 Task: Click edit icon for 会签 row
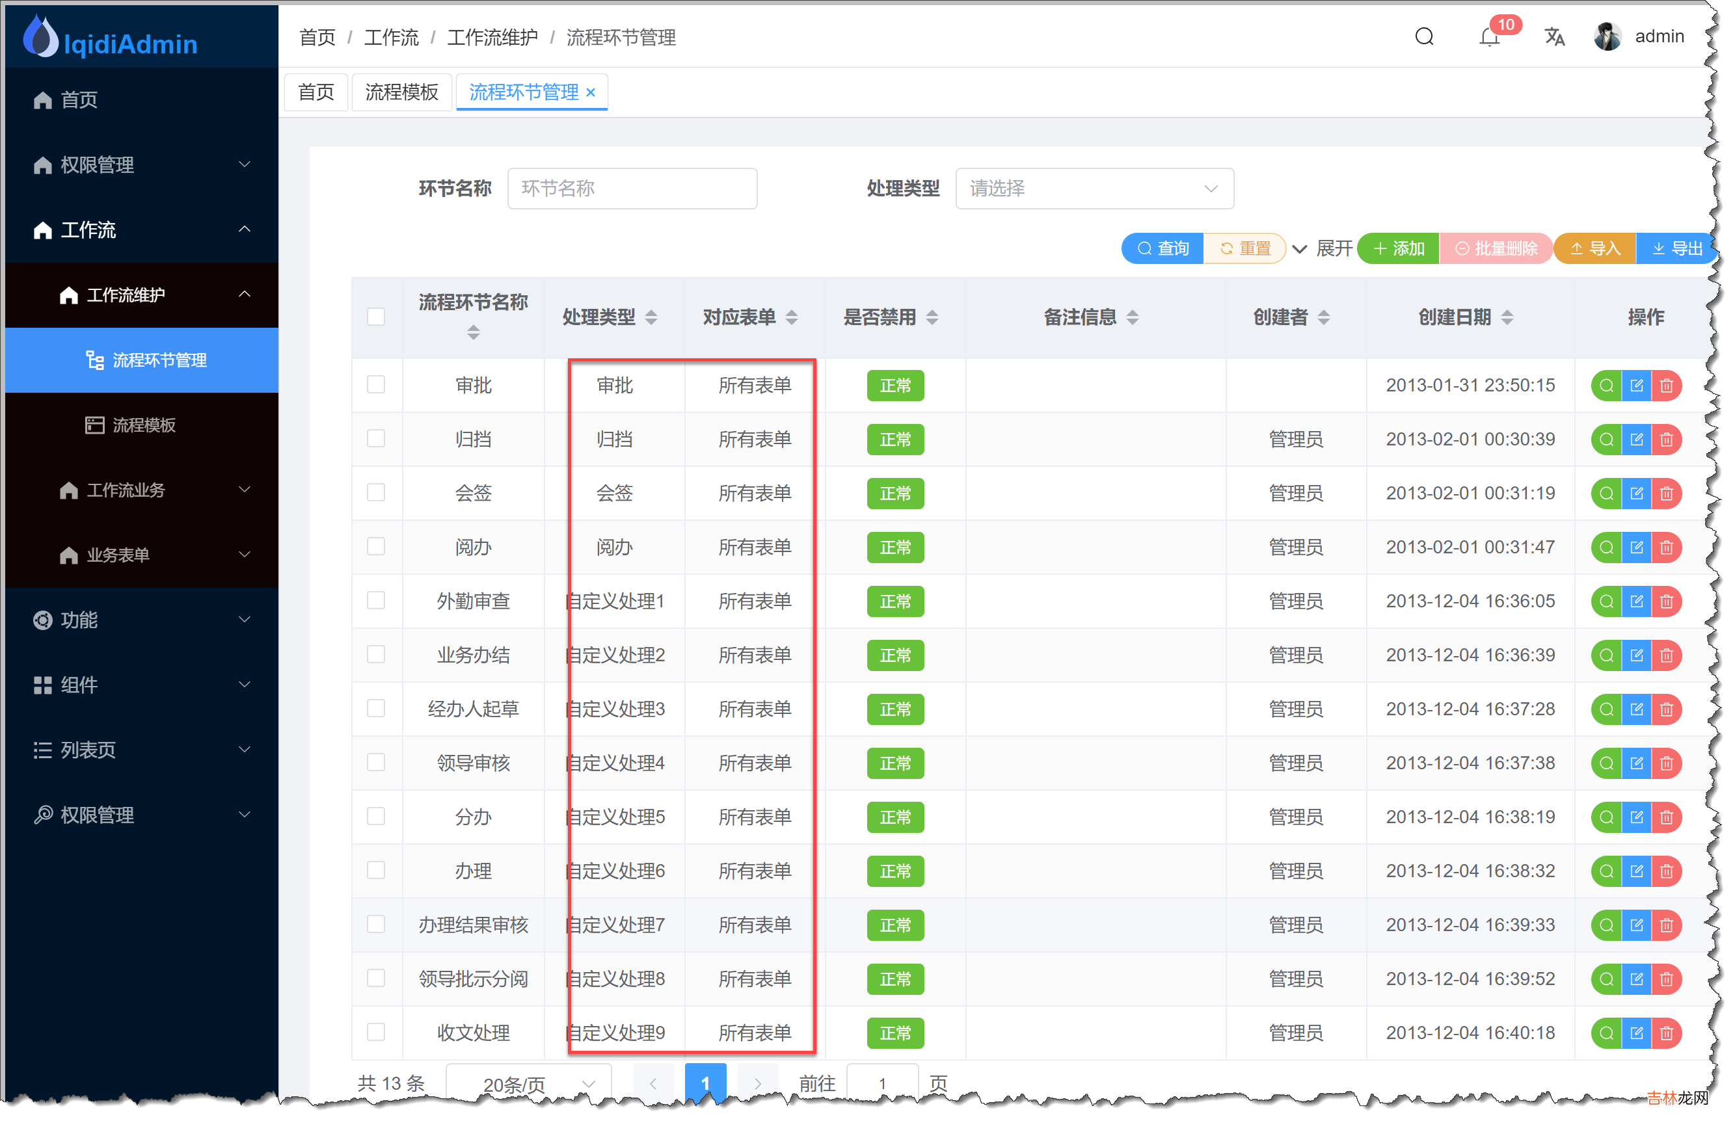click(x=1636, y=494)
